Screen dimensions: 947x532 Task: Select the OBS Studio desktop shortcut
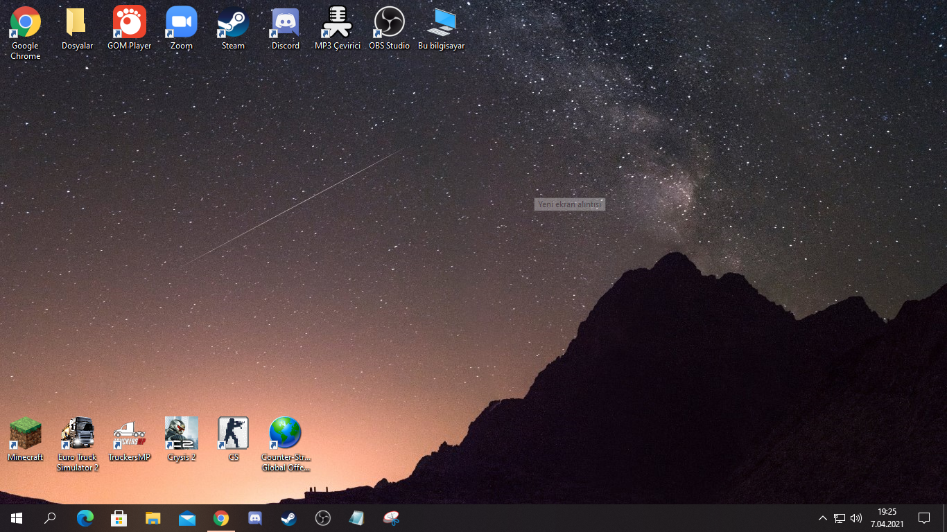[x=389, y=28]
